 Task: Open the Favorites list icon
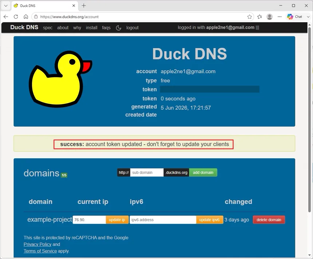point(259,17)
